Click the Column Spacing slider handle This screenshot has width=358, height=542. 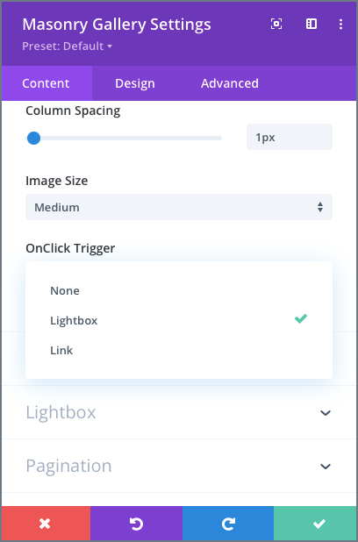pos(33,139)
